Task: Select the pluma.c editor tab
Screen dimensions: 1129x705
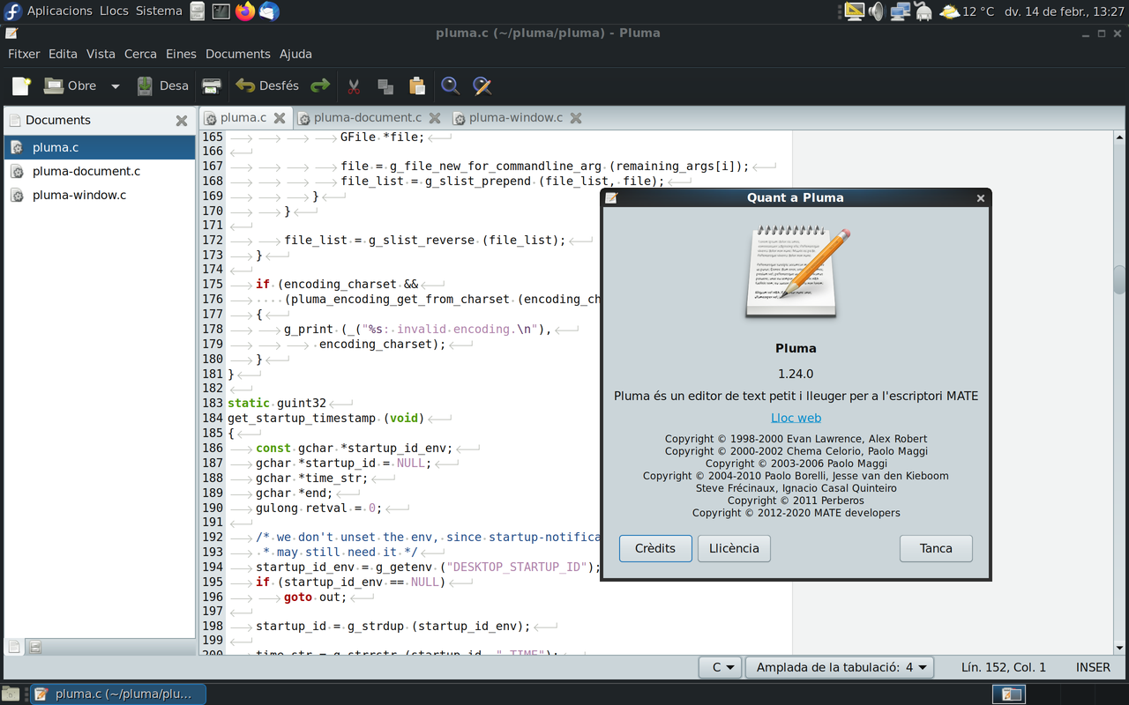Action: [x=243, y=117]
